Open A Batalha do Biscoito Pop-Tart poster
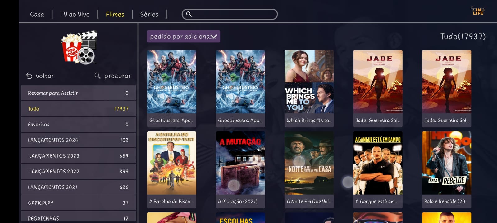The image size is (497, 223). [171, 163]
